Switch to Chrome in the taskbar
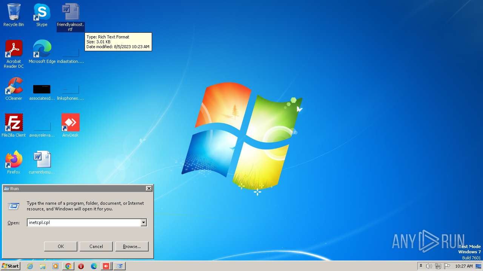The width and height of the screenshot is (483, 271). [68, 266]
